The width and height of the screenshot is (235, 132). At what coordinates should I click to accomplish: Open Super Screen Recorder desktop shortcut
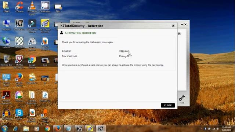[45, 26]
